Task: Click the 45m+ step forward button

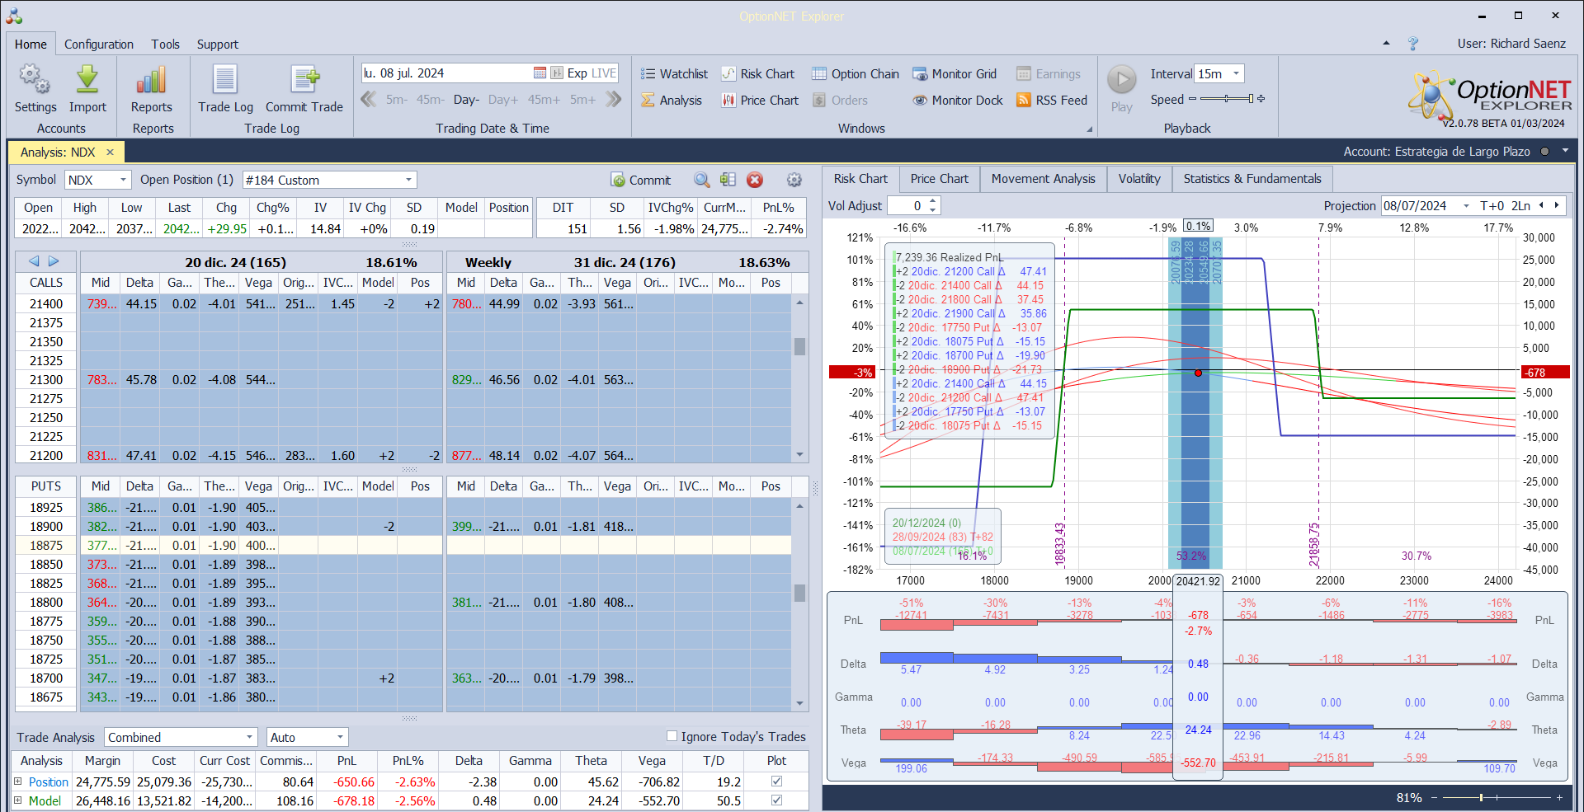Action: (544, 100)
